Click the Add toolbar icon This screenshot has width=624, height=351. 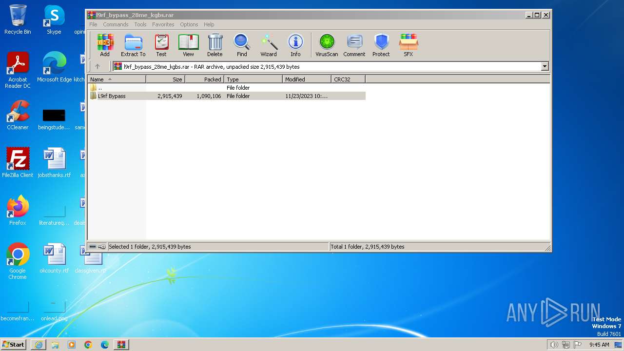pos(105,45)
